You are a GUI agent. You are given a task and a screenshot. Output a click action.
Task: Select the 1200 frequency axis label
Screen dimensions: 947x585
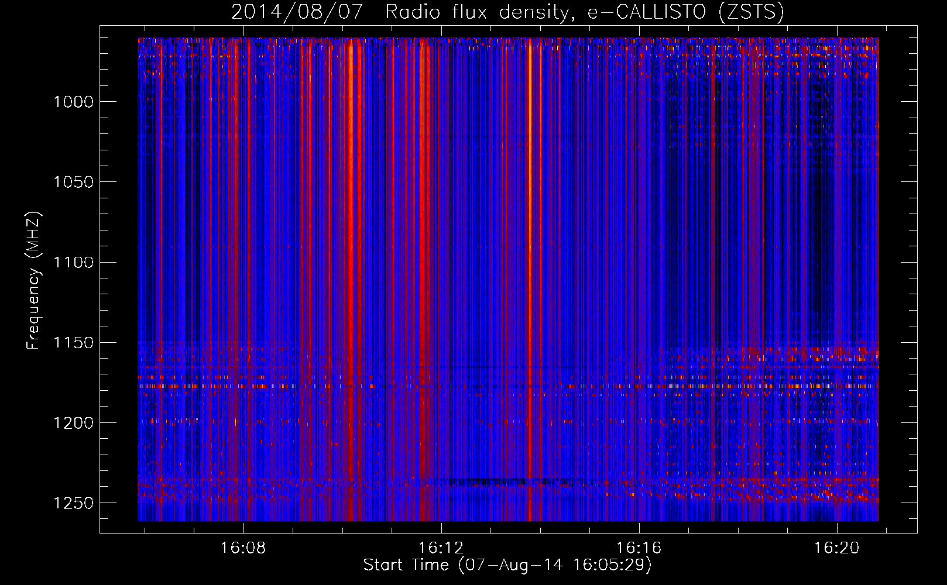(73, 423)
